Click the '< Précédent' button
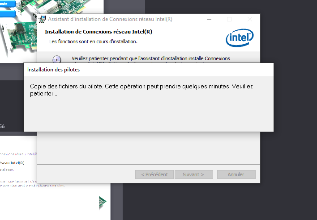This screenshot has height=220, width=317. point(154,174)
